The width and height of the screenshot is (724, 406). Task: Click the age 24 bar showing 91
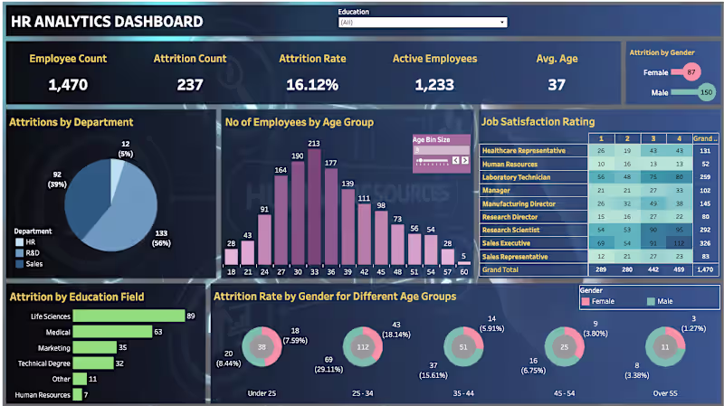coord(264,240)
